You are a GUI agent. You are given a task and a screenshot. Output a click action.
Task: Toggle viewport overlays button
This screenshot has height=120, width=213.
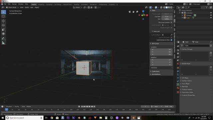[156, 7]
